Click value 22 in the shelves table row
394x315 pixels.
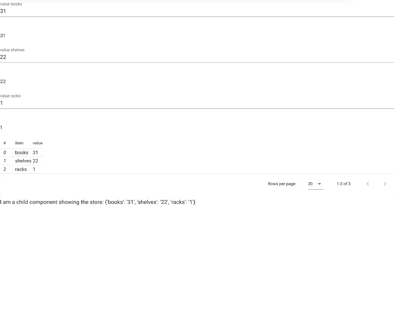coord(35,161)
